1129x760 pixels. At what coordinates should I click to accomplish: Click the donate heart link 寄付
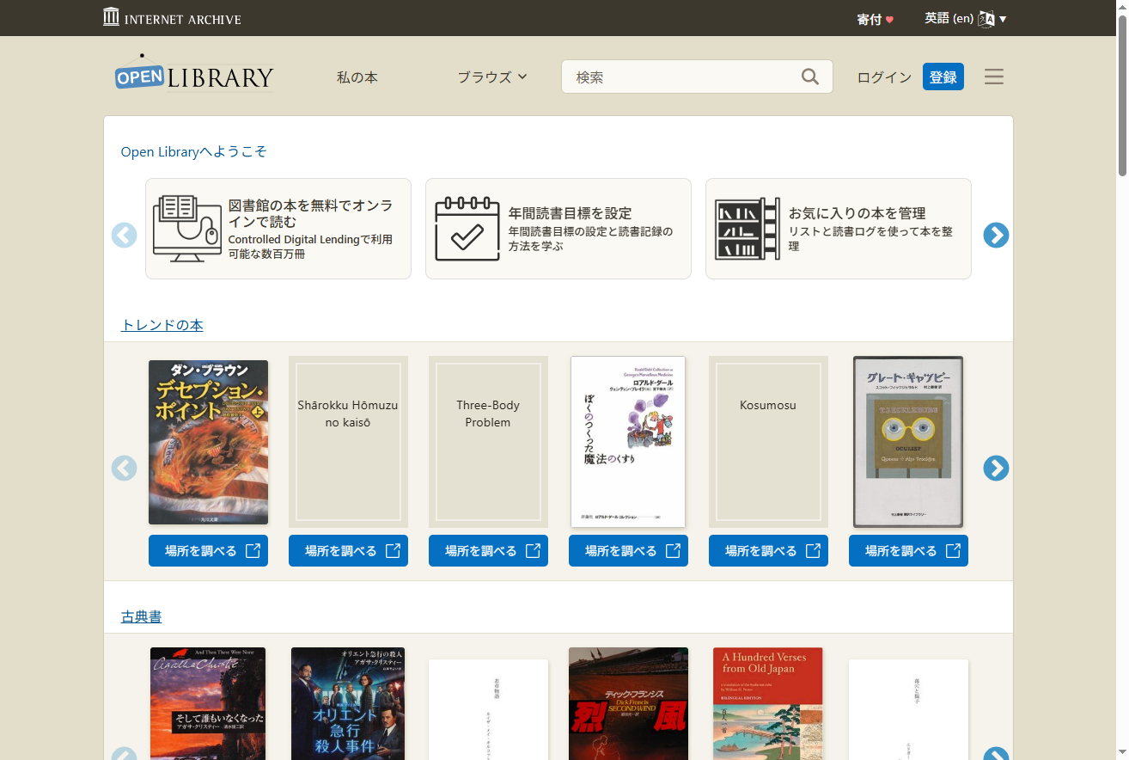875,19
